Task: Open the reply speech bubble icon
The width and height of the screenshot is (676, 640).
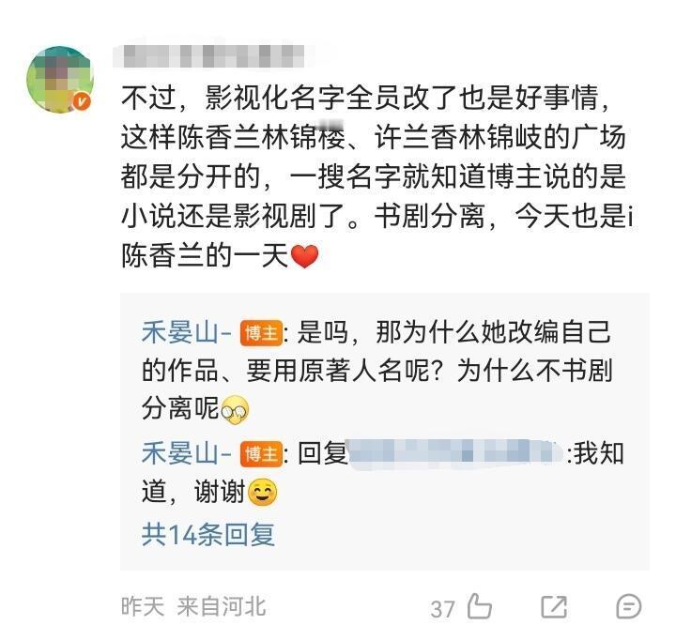Action: point(628,607)
